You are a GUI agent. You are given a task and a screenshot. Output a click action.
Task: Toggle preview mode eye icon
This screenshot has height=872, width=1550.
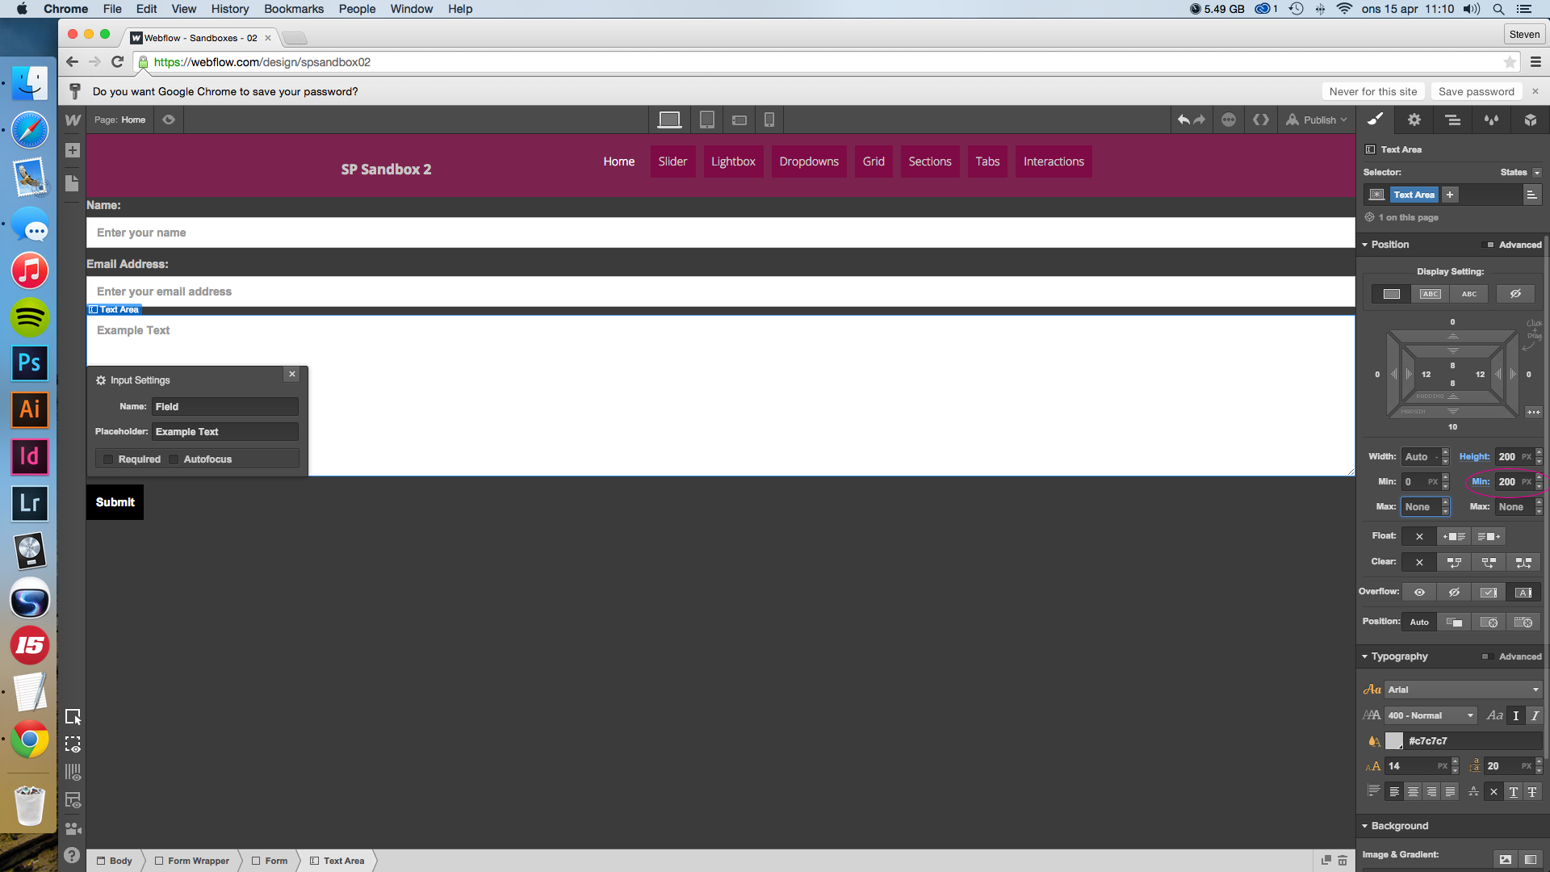click(x=169, y=119)
